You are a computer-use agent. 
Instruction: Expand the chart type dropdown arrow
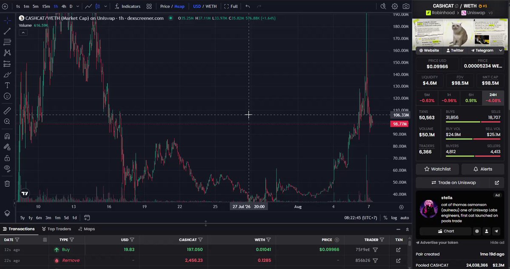(105, 6)
